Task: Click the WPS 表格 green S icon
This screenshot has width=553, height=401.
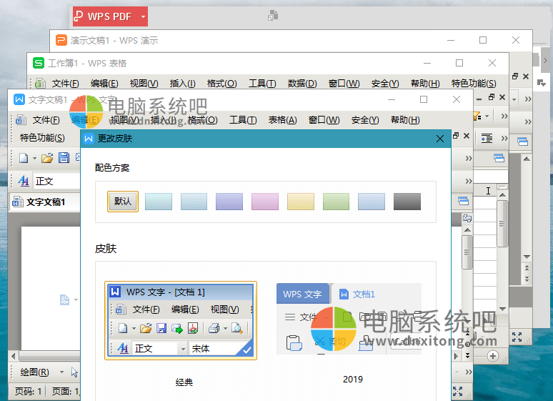Action: [x=39, y=63]
